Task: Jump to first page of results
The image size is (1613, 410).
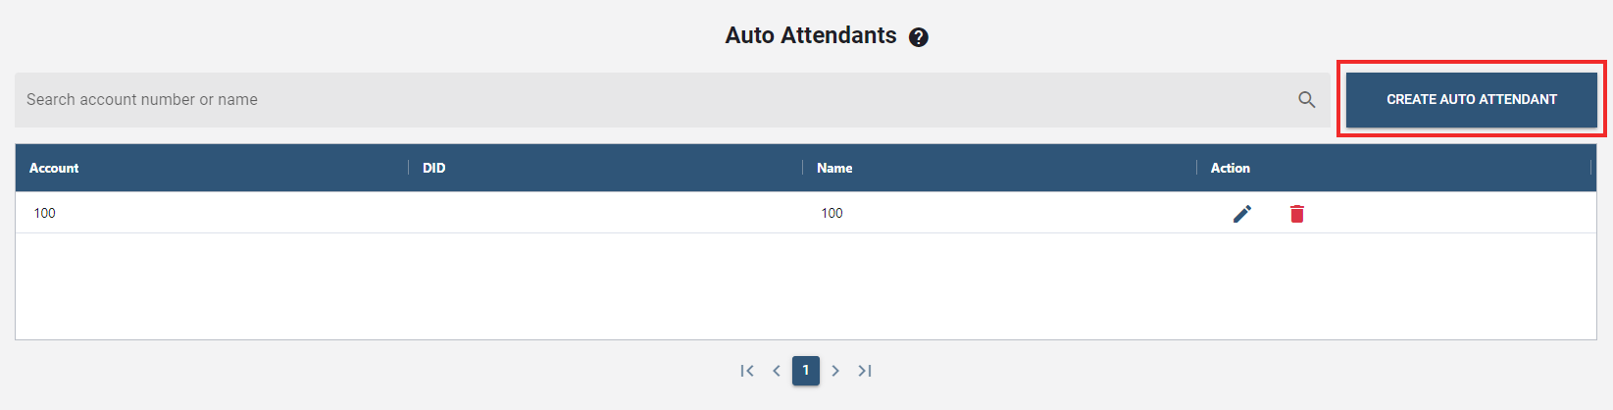Action: 747,371
